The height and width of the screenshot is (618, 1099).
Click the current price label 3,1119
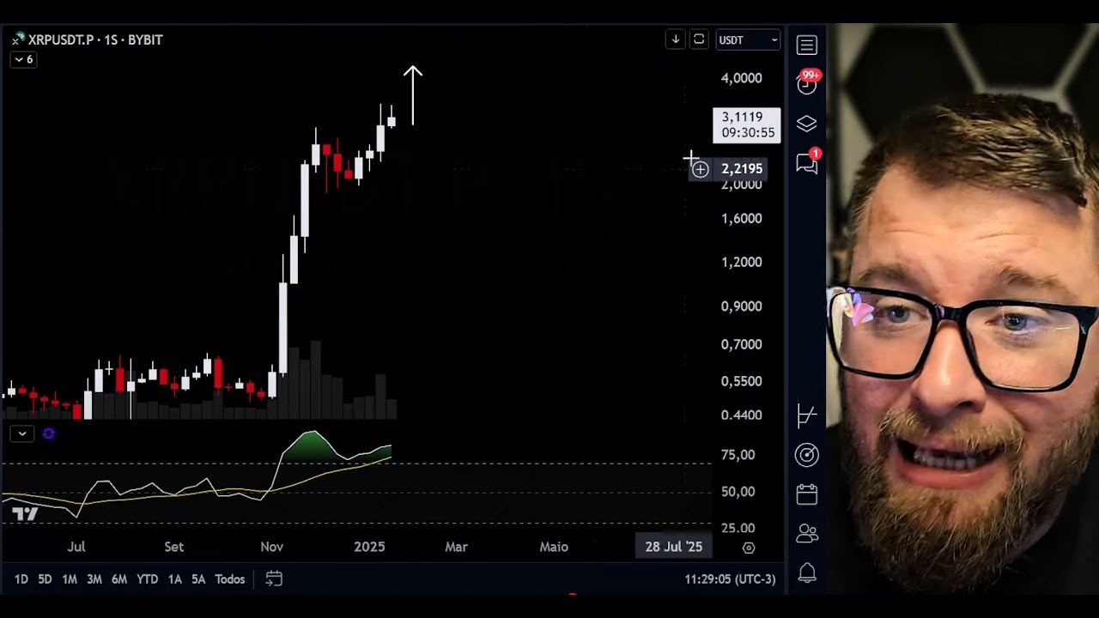[747, 124]
